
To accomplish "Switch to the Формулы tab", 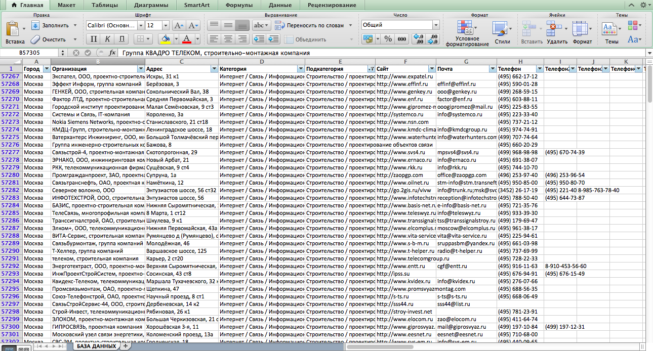I will [x=238, y=5].
